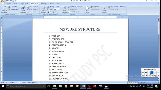The image size is (161, 90).
Task: Click the zoom slider handle
Action: (x=151, y=83)
